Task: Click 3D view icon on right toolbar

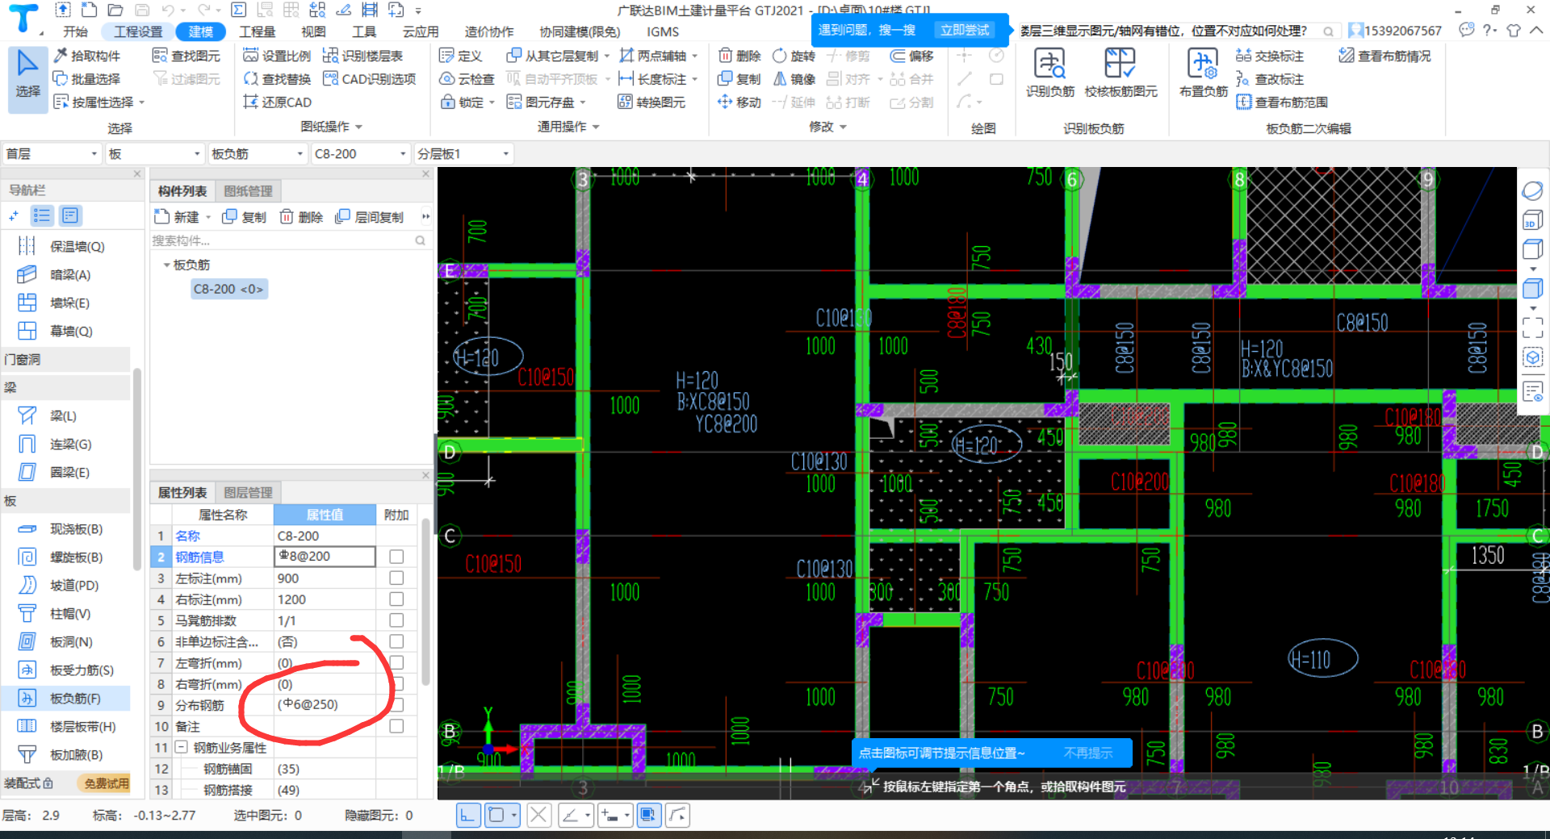Action: (x=1532, y=220)
